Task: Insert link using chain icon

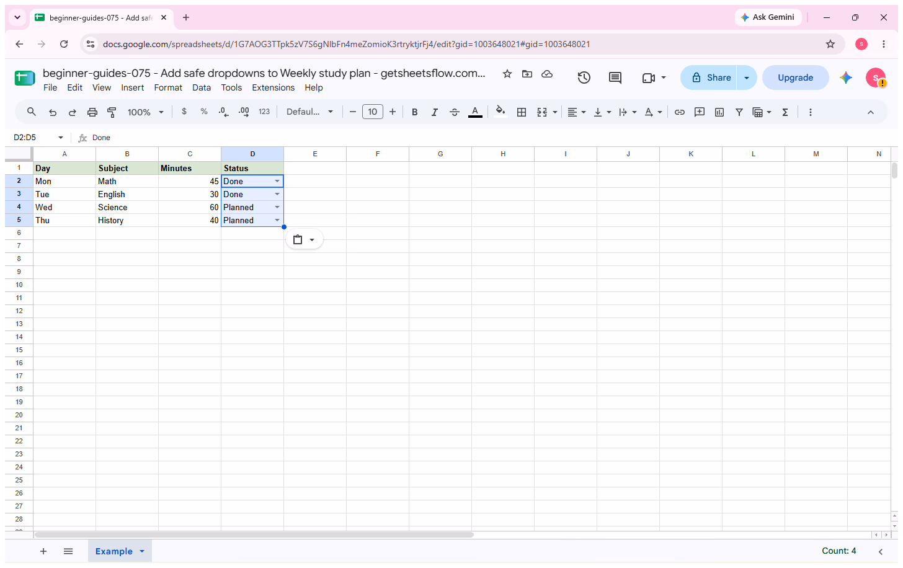Action: tap(680, 112)
